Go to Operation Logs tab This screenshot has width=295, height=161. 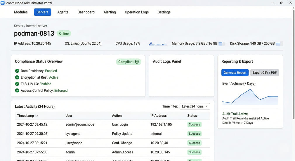pyautogui.click(x=137, y=12)
